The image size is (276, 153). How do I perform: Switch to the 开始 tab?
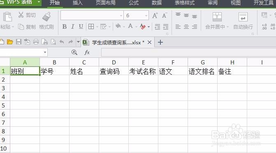[55, 2]
